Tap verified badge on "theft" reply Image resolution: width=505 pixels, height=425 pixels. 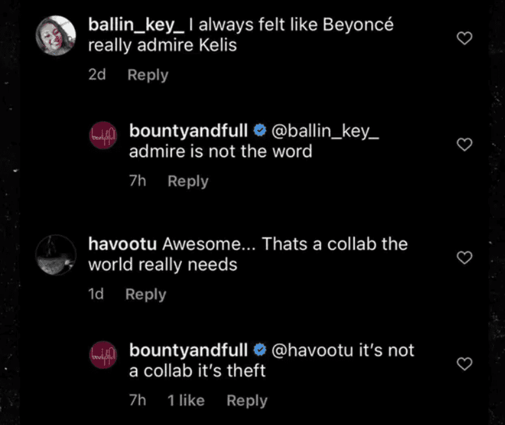pyautogui.click(x=259, y=350)
